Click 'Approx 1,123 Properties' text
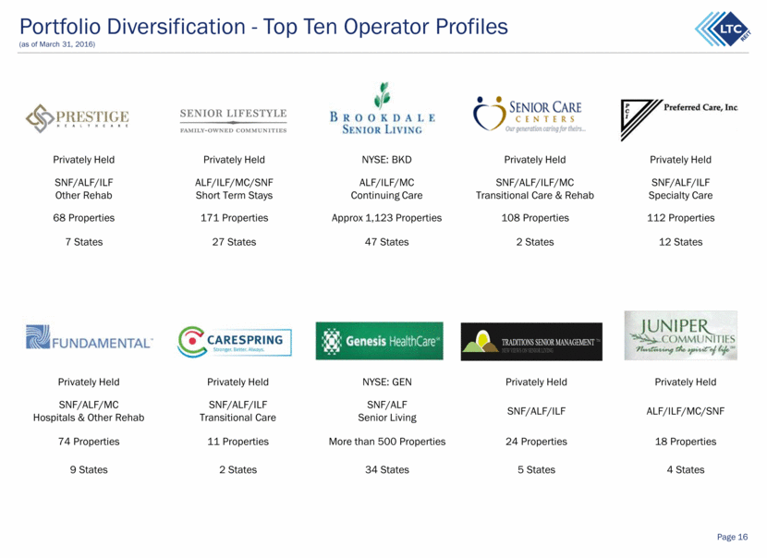Viewport: 767px width, 558px height. click(x=386, y=218)
